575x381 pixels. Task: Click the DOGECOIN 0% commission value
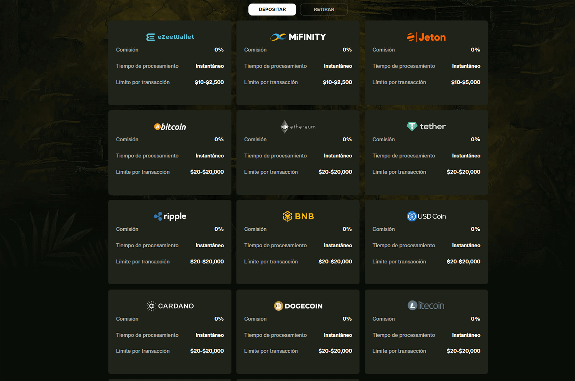coord(347,319)
